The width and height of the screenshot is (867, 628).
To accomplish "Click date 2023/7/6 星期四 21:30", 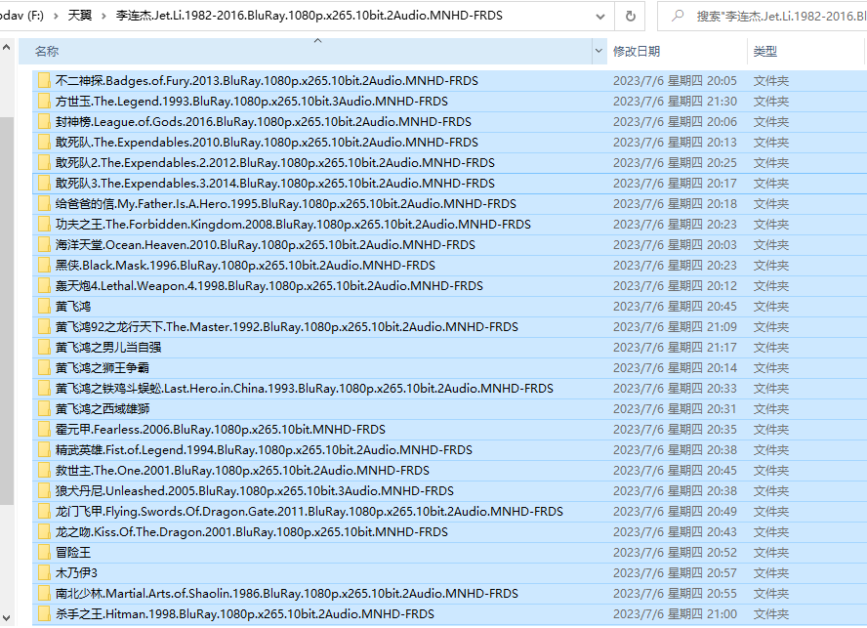I will click(x=675, y=102).
